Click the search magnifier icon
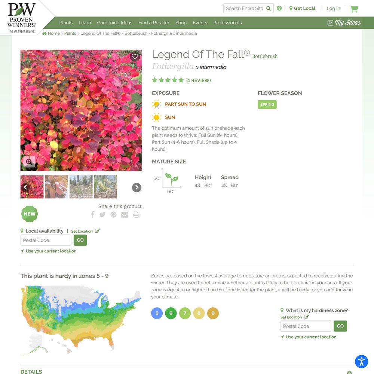Viewport: 374px width, 374px height. tap(268, 8)
